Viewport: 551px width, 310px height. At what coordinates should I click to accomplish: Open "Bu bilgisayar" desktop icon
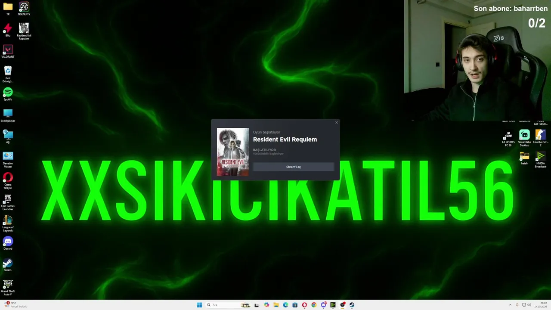point(8,116)
